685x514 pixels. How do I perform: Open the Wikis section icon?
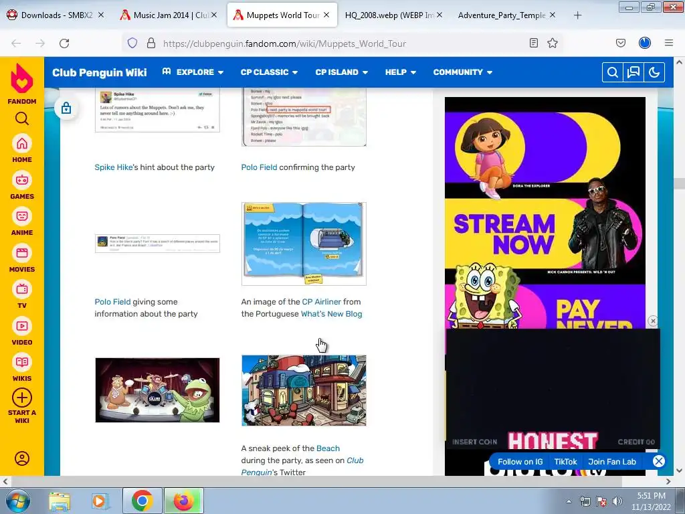click(22, 362)
